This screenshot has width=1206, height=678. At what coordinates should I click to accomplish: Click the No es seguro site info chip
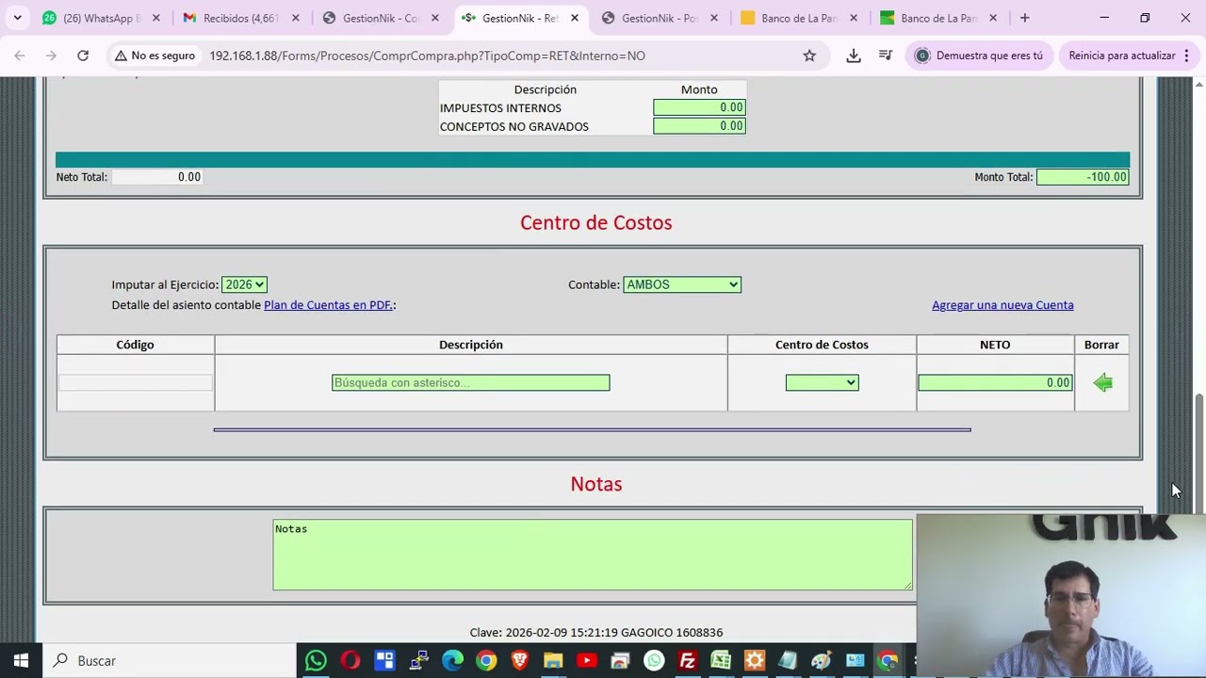pyautogui.click(x=155, y=56)
